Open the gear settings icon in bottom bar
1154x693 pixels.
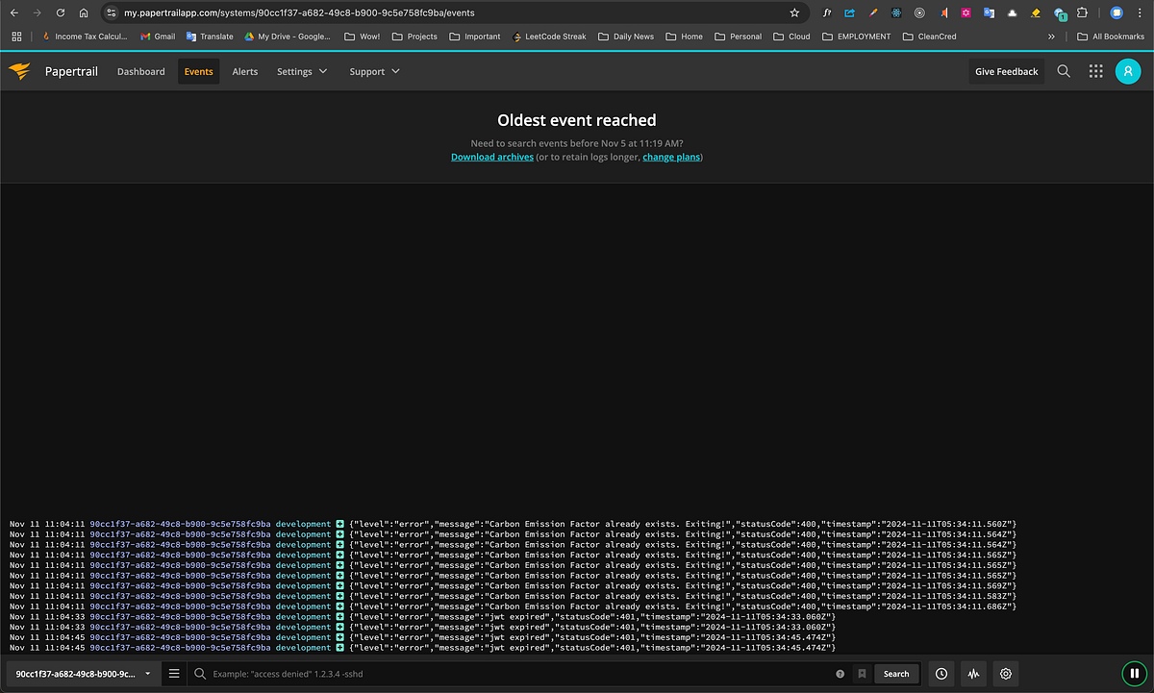point(1005,674)
